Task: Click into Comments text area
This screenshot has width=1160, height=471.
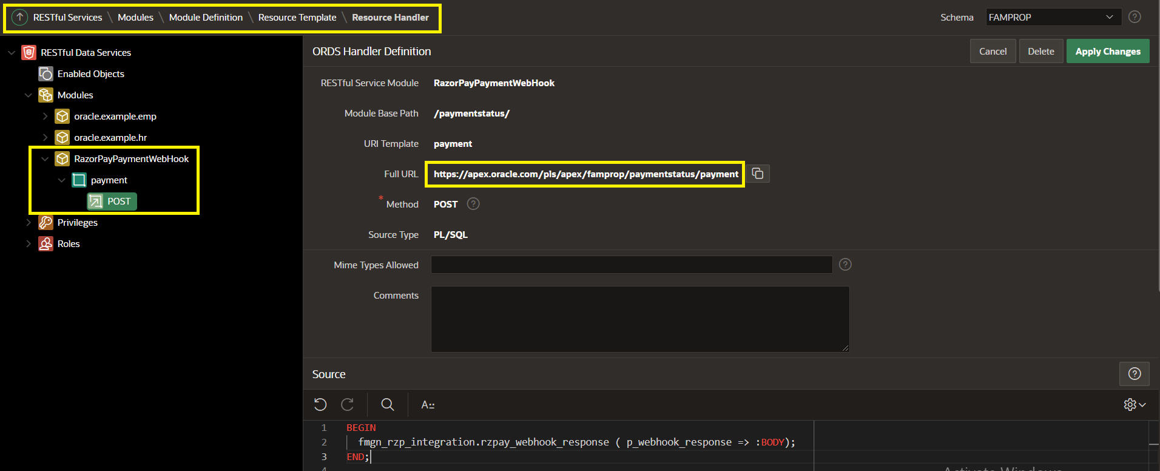Action: [x=640, y=319]
